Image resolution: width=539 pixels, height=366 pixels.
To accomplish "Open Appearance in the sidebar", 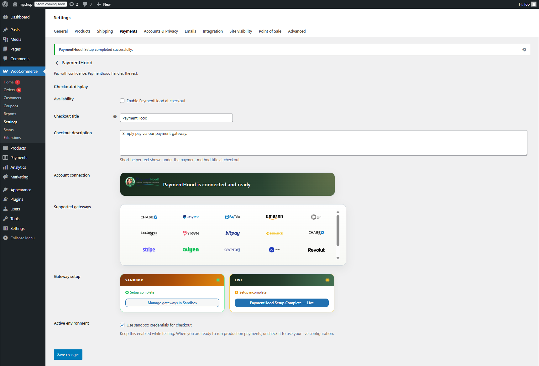I will point(23,190).
